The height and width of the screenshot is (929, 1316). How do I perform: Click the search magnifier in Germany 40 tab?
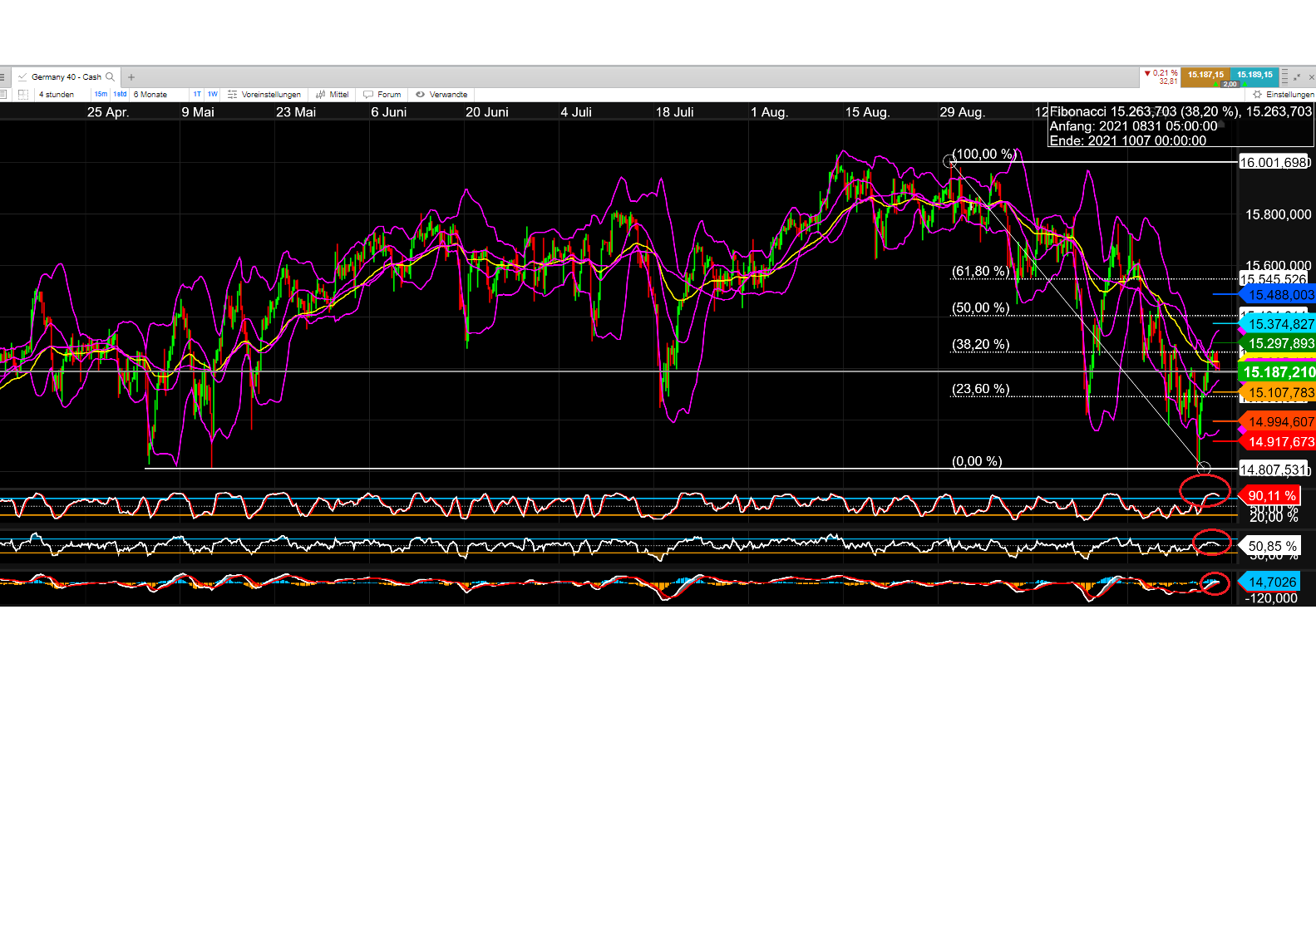(x=110, y=77)
